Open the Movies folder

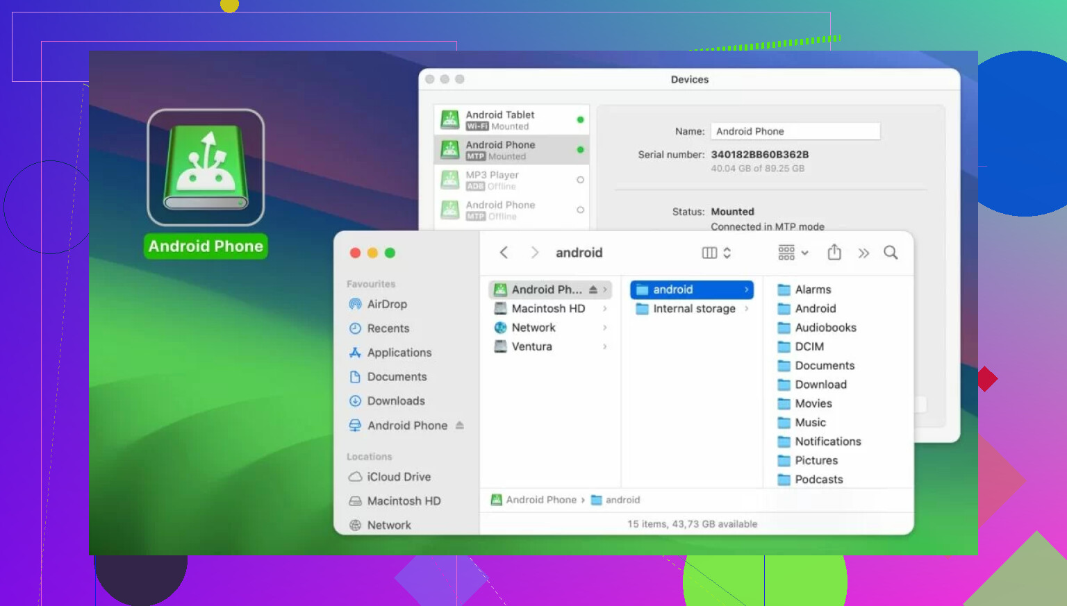point(804,403)
